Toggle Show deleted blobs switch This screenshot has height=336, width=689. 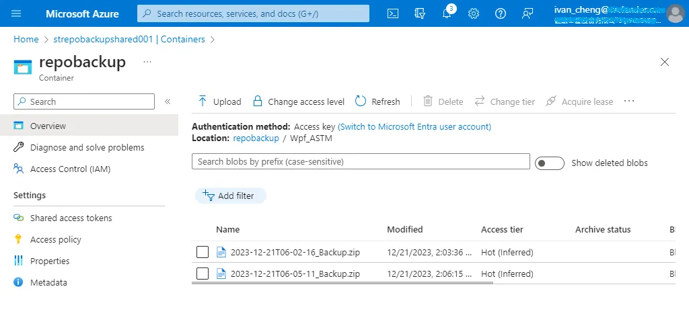(x=549, y=163)
